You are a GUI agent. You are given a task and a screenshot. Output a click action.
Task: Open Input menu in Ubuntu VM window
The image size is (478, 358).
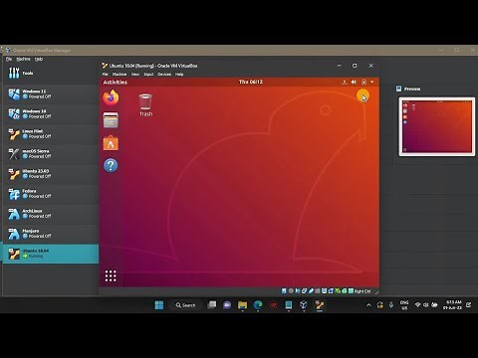148,75
